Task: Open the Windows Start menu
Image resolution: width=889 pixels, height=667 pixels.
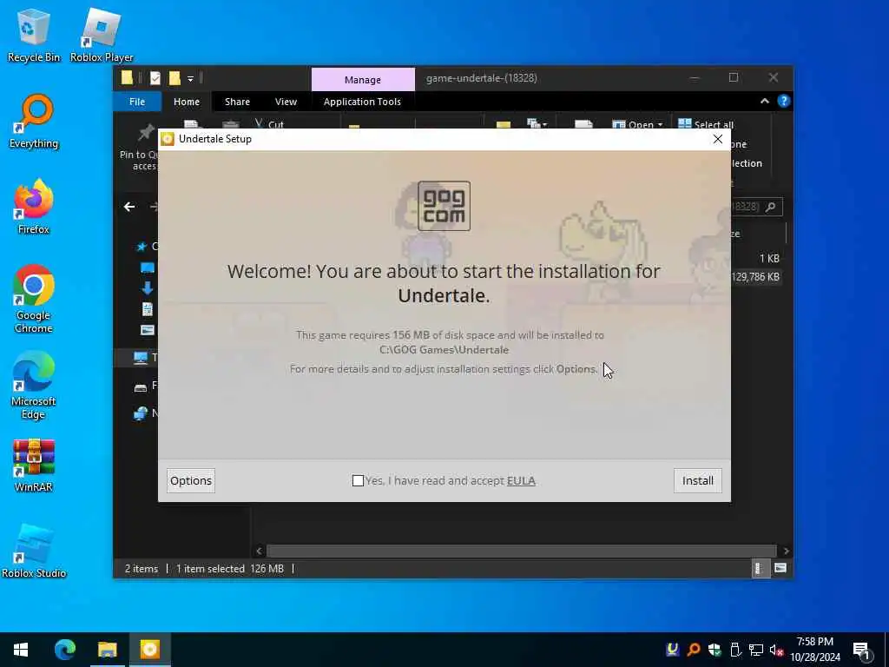Action: (x=21, y=650)
